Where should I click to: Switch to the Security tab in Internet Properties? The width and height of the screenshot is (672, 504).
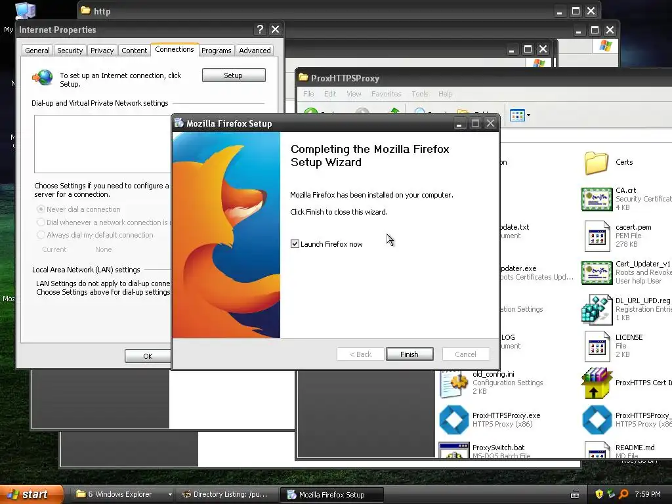[x=70, y=51]
